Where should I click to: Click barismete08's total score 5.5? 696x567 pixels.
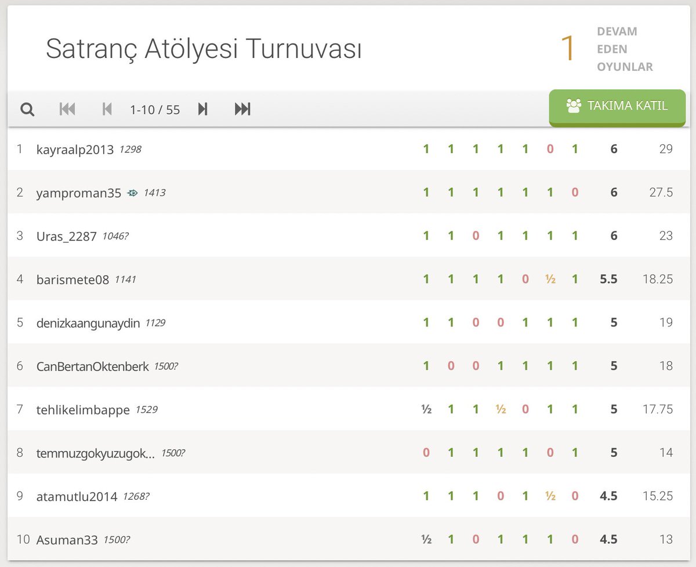tap(608, 279)
